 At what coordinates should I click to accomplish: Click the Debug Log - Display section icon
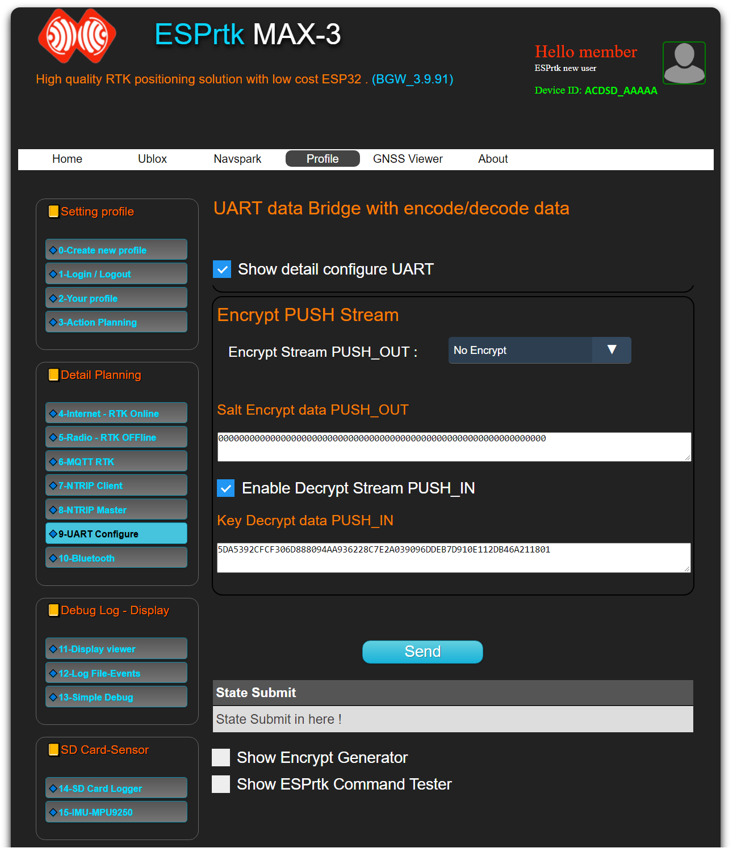(53, 610)
